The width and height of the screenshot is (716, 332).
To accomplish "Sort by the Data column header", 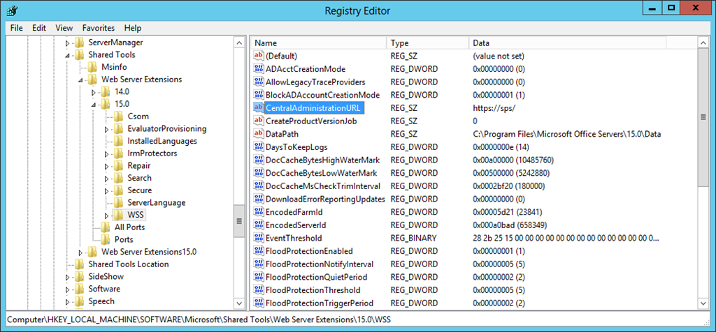I will pyautogui.click(x=568, y=43).
